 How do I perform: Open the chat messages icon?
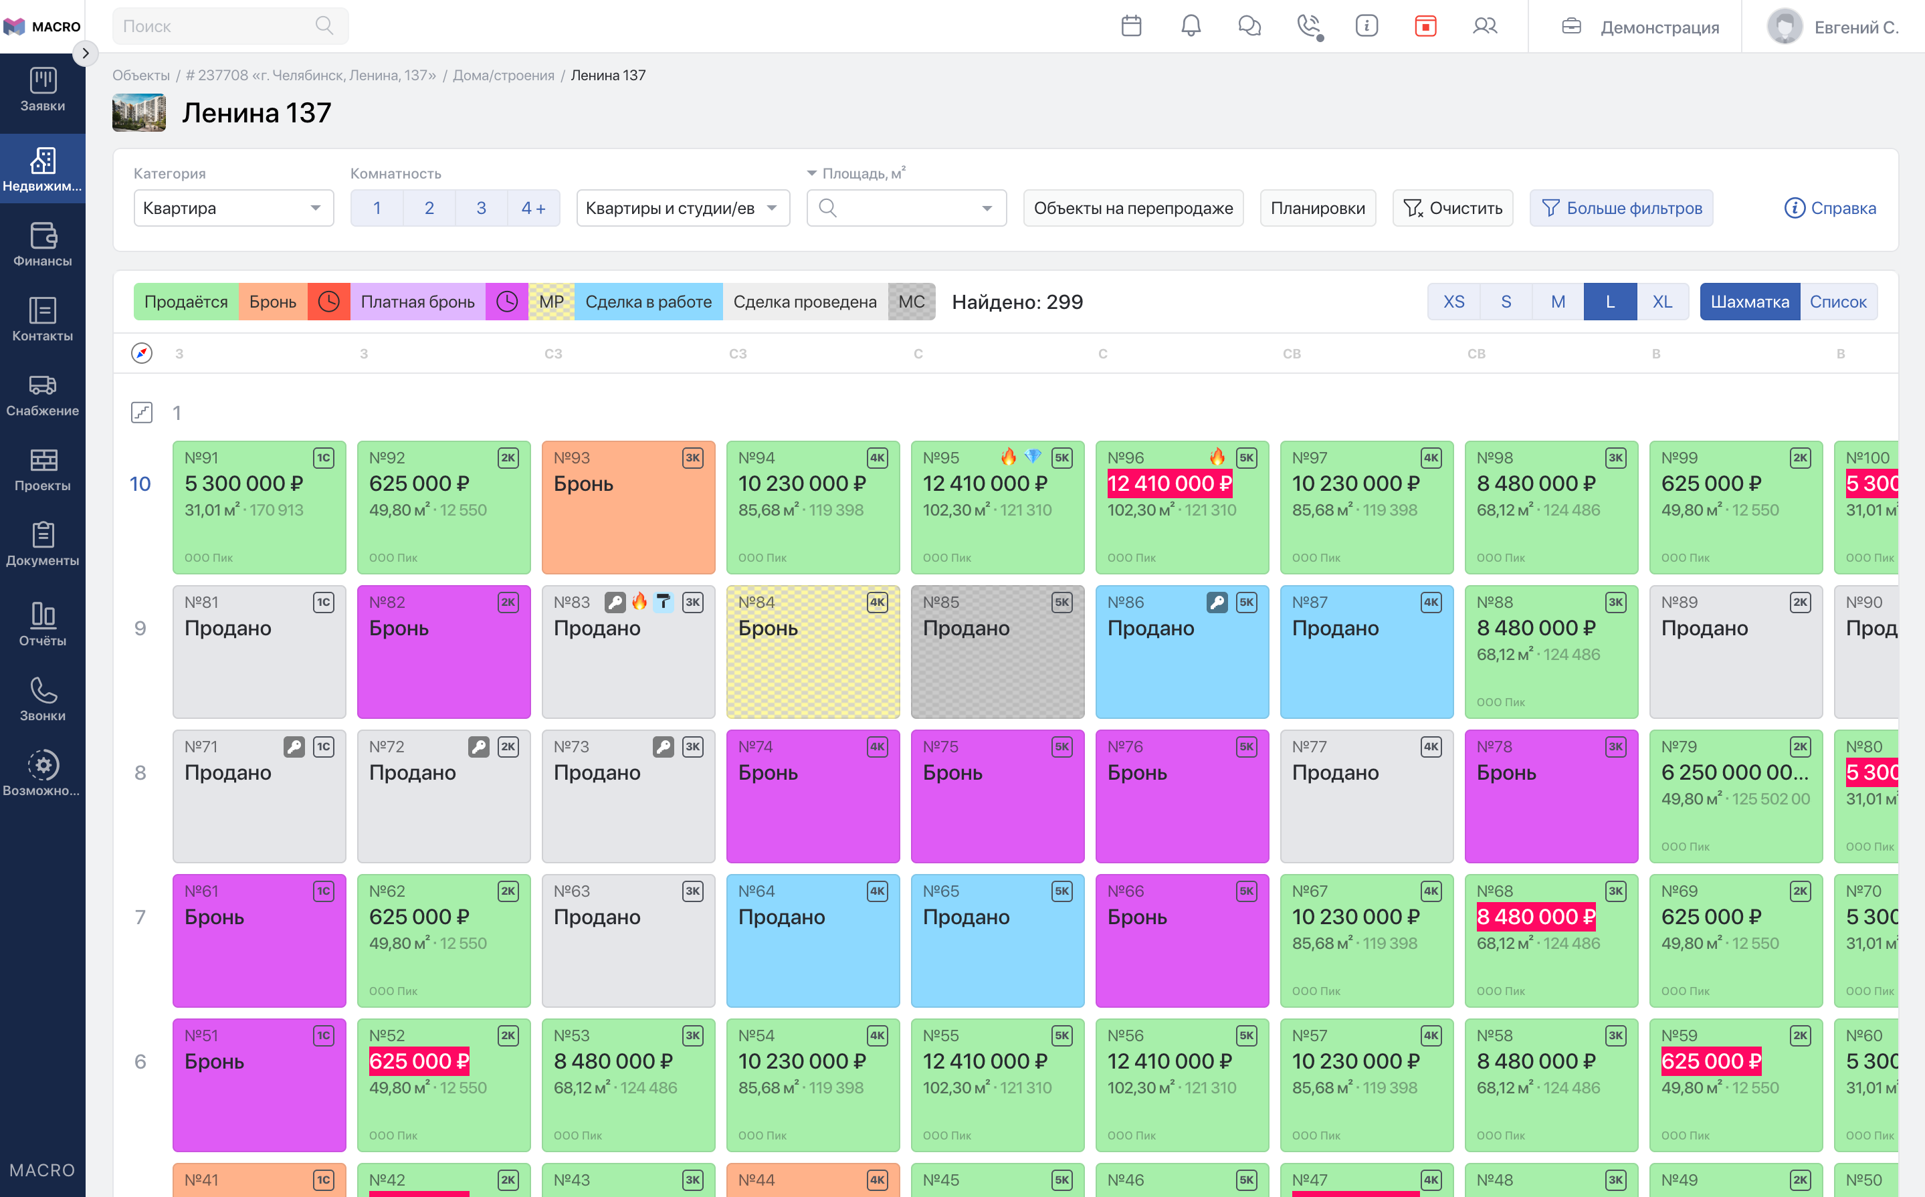[1249, 26]
